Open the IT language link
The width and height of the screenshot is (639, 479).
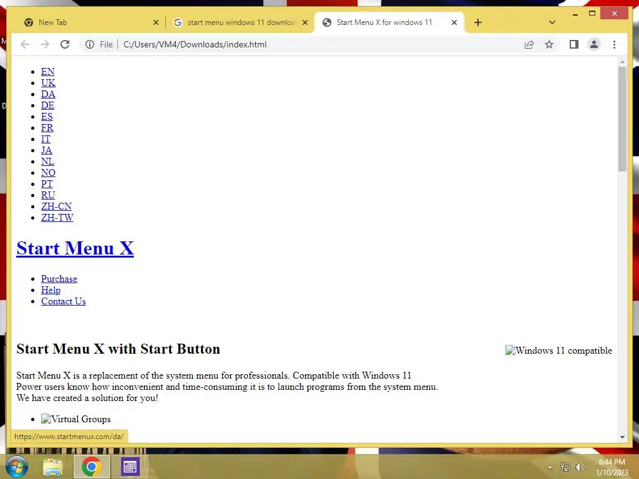pyautogui.click(x=46, y=139)
